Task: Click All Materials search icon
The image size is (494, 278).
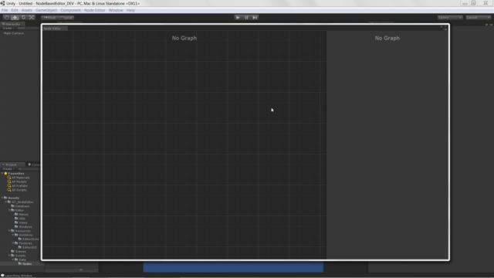Action: [9, 178]
